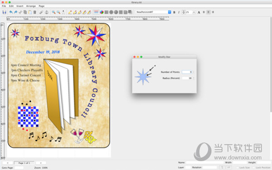Click the font size stepper arrows
Viewport: 272px width, 170px height.
184,12
